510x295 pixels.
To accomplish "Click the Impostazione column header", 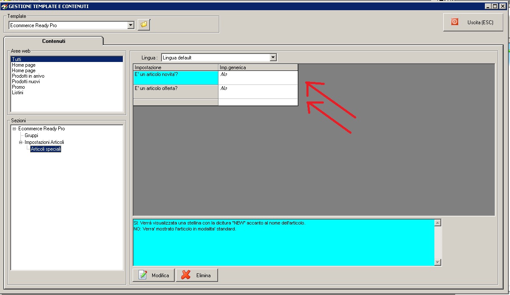I will [176, 67].
